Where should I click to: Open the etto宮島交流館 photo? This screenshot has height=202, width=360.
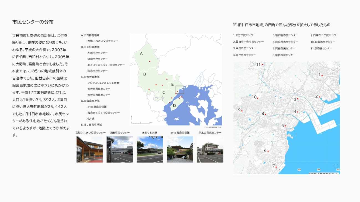click(180, 149)
